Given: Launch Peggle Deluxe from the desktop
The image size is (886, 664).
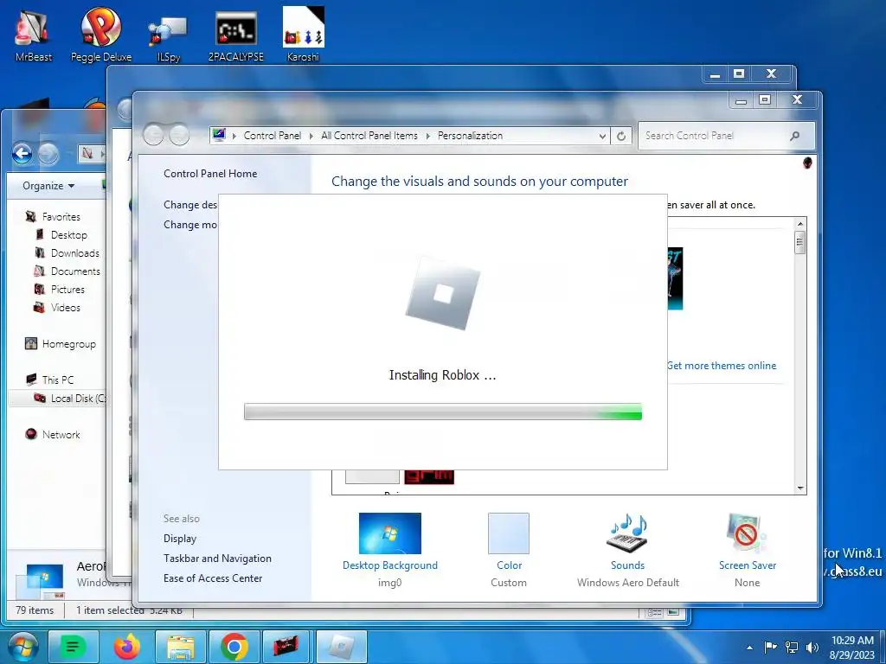Looking at the screenshot, I should (100, 34).
